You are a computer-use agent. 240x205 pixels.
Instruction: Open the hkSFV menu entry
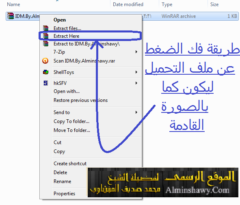pos(60,83)
